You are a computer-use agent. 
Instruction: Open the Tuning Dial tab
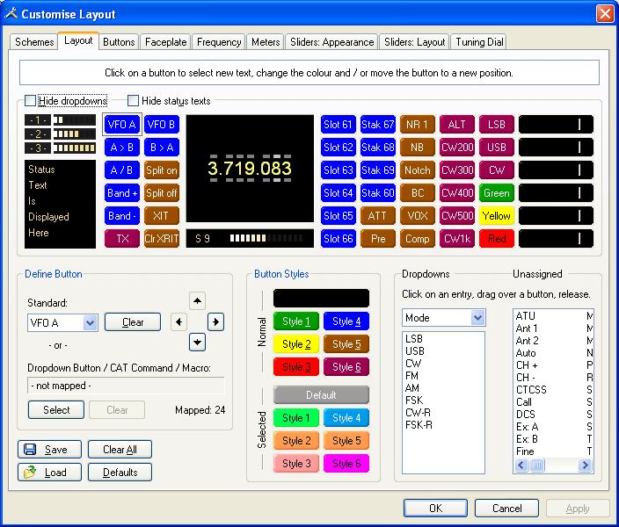coord(479,42)
